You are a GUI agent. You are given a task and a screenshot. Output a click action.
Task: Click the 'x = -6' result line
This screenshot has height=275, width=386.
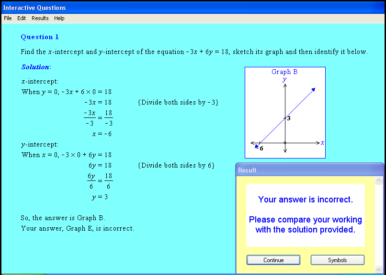tap(102, 134)
